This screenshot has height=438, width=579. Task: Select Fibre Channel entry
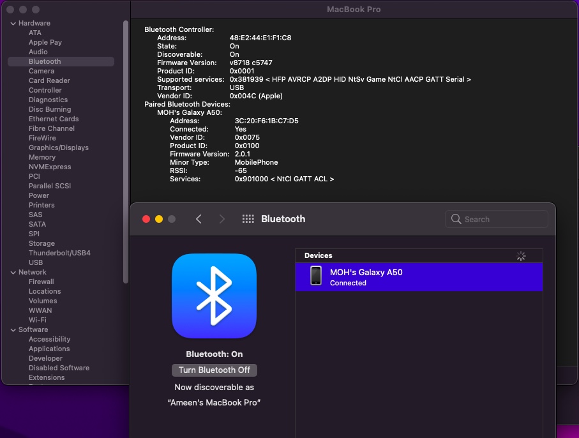pos(52,128)
